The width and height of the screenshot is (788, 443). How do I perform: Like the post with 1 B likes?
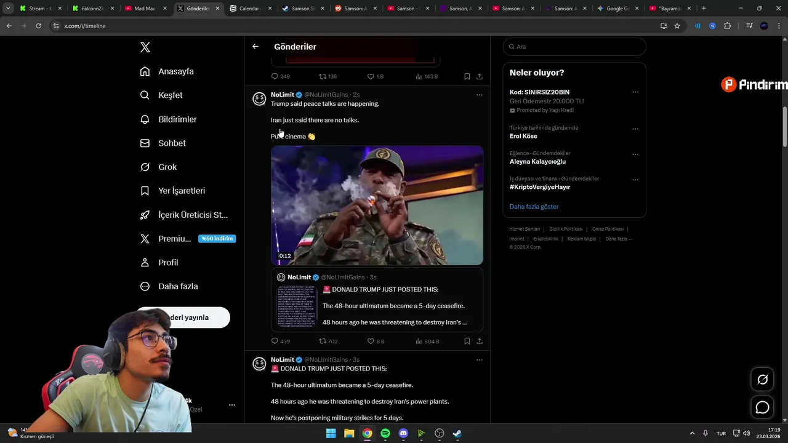[x=371, y=76]
